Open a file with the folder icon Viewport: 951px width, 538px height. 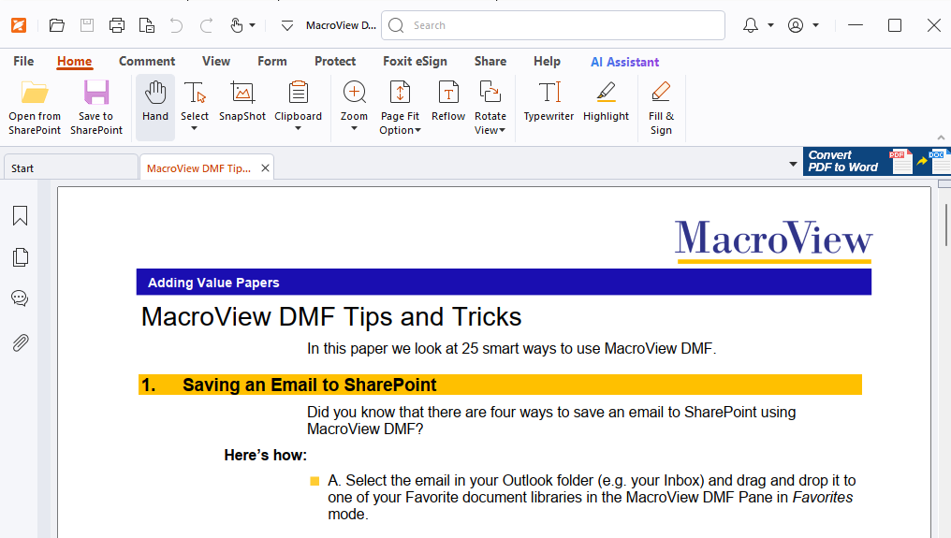56,25
